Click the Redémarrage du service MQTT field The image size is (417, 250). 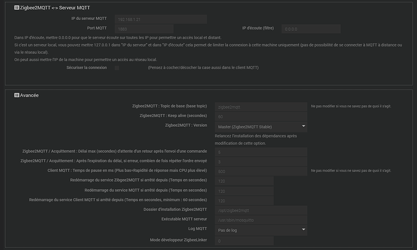244,191
